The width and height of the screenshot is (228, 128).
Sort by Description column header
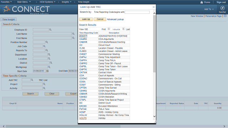(x=114, y=33)
